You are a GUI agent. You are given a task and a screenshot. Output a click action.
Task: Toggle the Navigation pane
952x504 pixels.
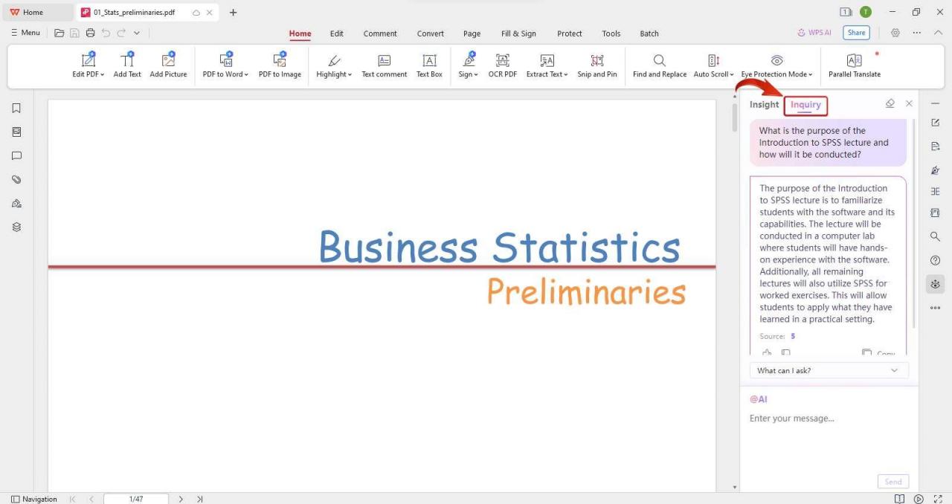click(x=34, y=499)
